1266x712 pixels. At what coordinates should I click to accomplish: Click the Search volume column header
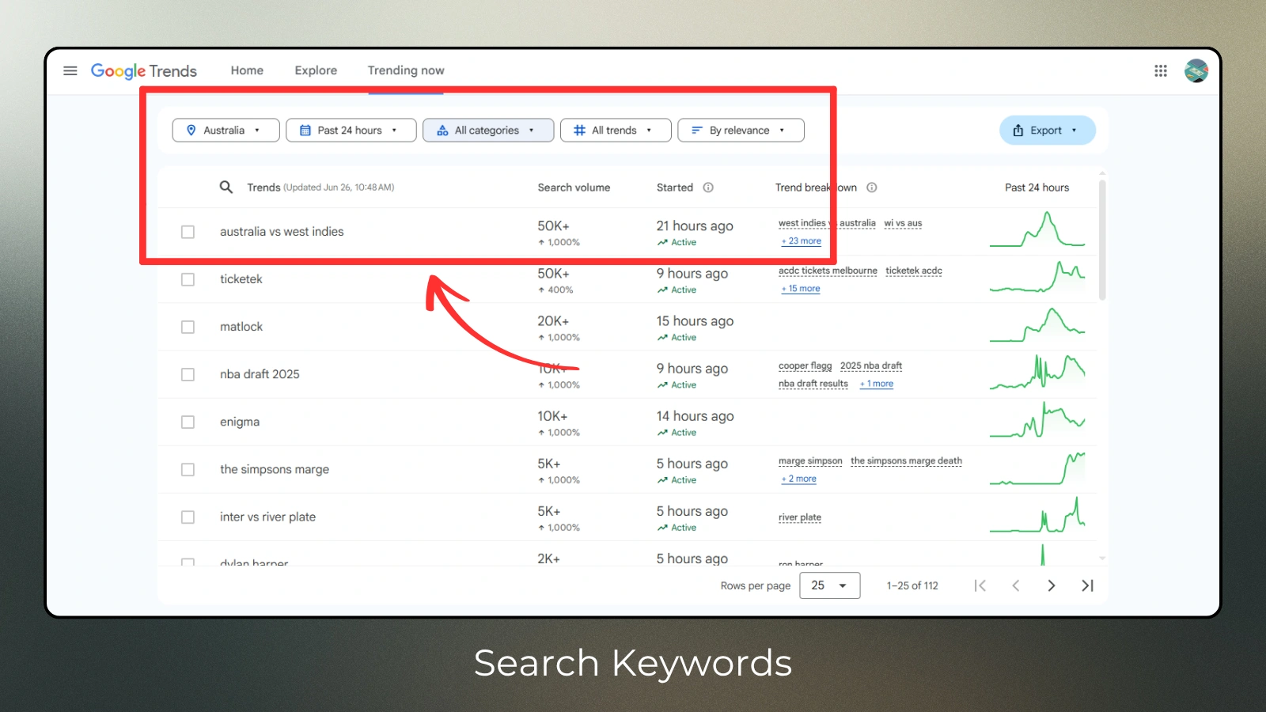tap(574, 187)
